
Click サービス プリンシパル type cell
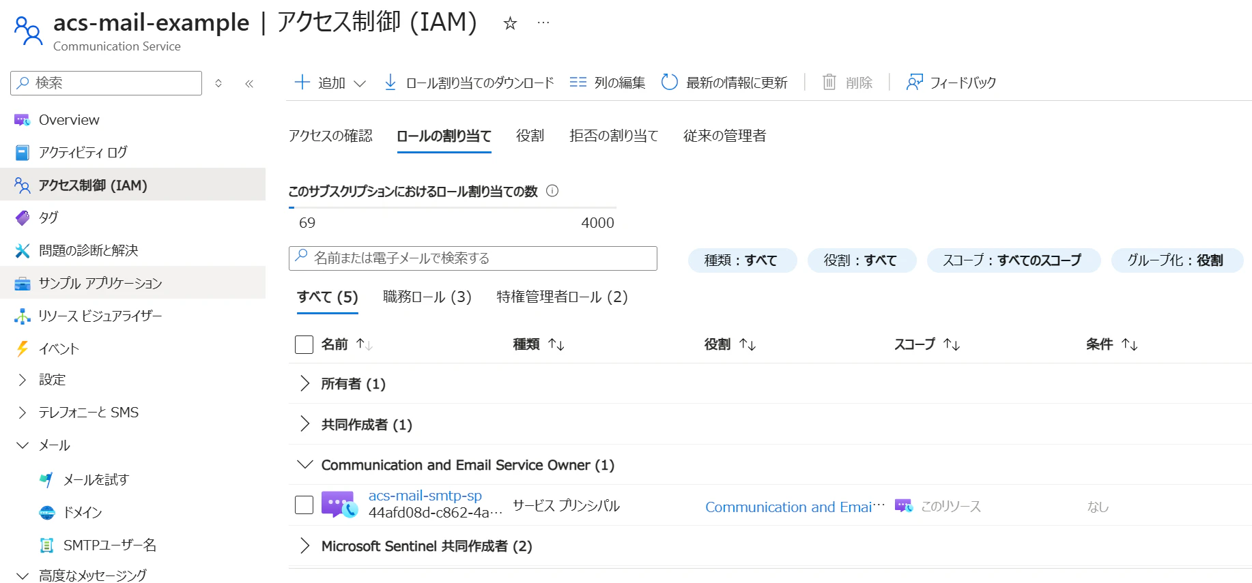tap(566, 505)
